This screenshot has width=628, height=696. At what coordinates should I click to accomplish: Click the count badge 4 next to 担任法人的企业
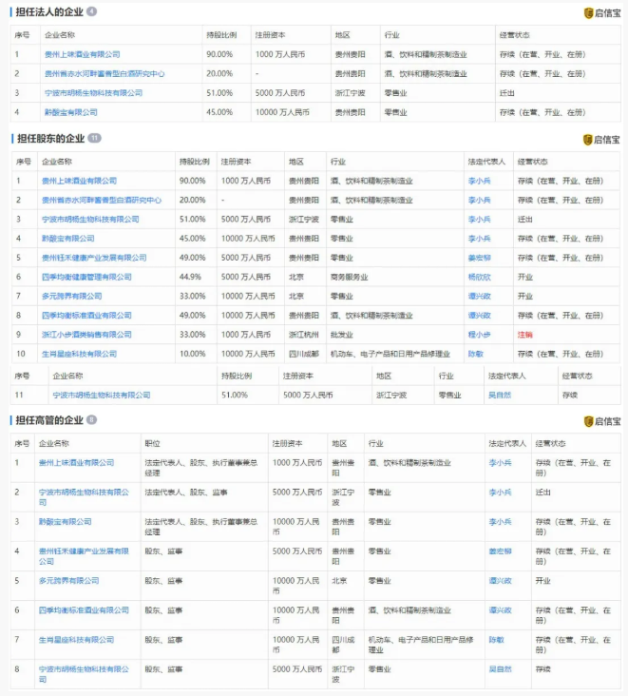91,11
